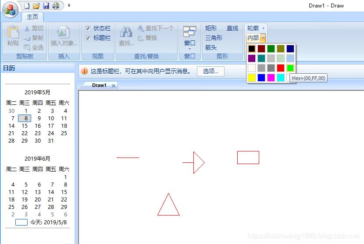The image size is (364, 244).
Task: Click the 选项... button in message bar
Action: click(211, 72)
